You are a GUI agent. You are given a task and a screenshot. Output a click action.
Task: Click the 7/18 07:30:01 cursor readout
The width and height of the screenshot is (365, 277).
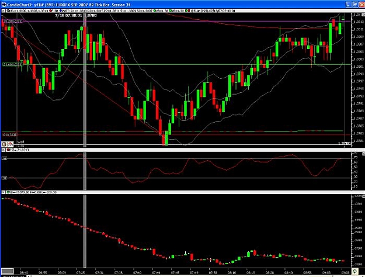[x=68, y=15]
